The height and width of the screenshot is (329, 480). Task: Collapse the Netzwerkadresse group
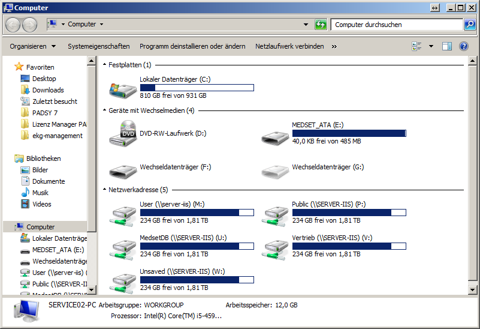point(104,190)
